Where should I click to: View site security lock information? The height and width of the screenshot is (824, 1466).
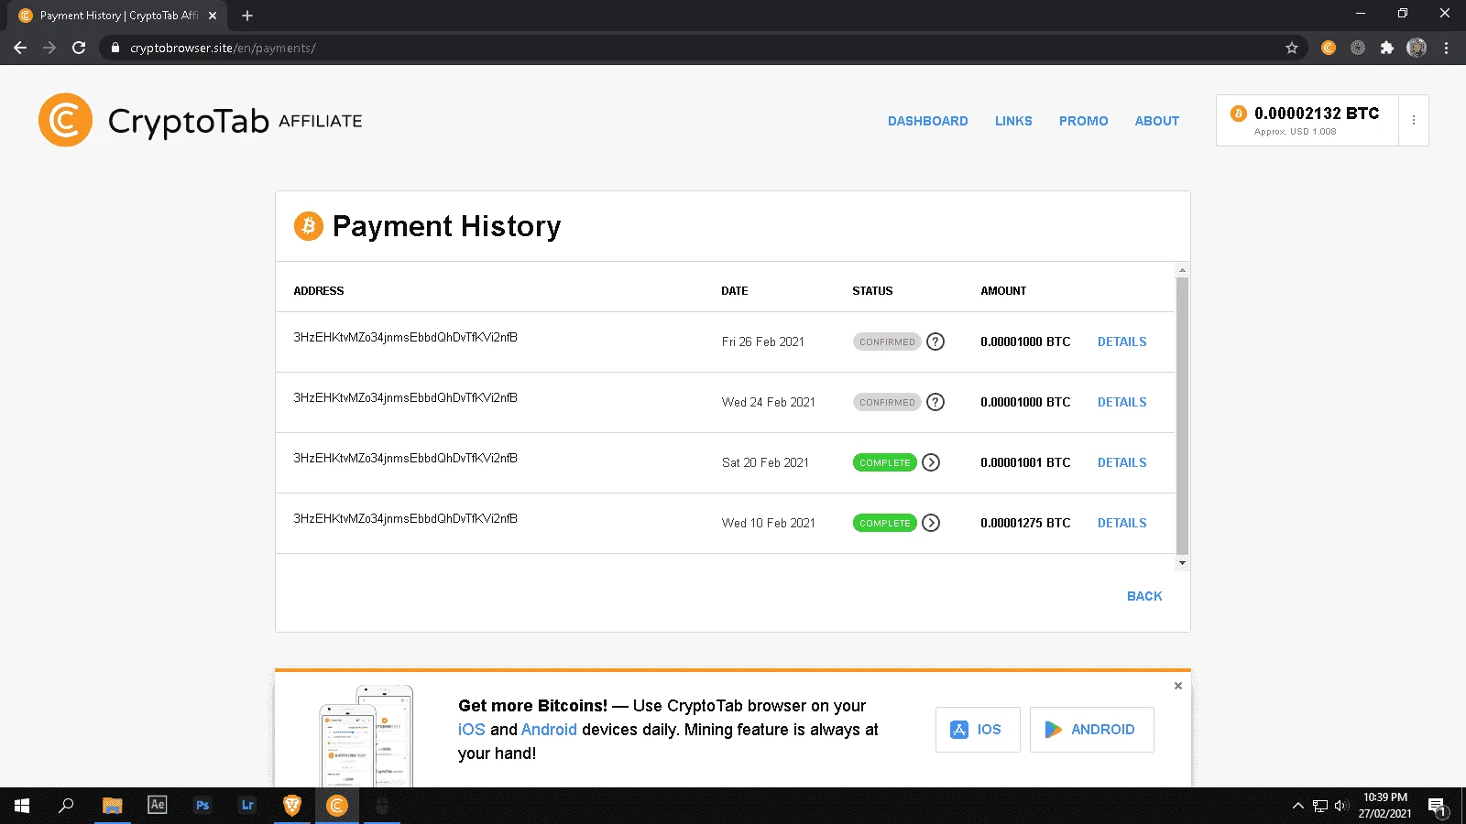[x=115, y=48]
